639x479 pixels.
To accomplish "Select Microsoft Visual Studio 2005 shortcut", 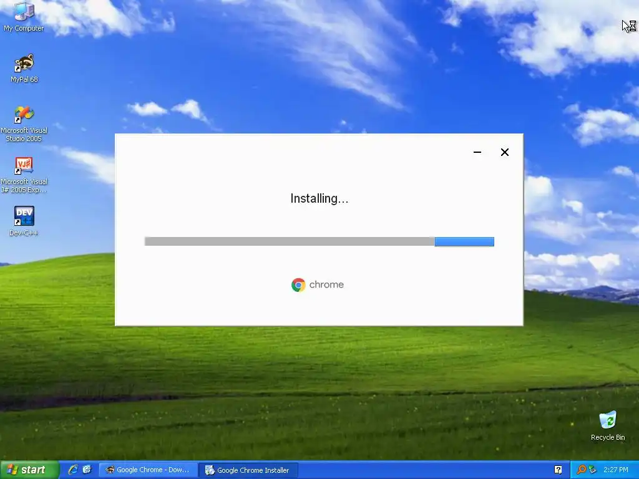I will [x=24, y=123].
